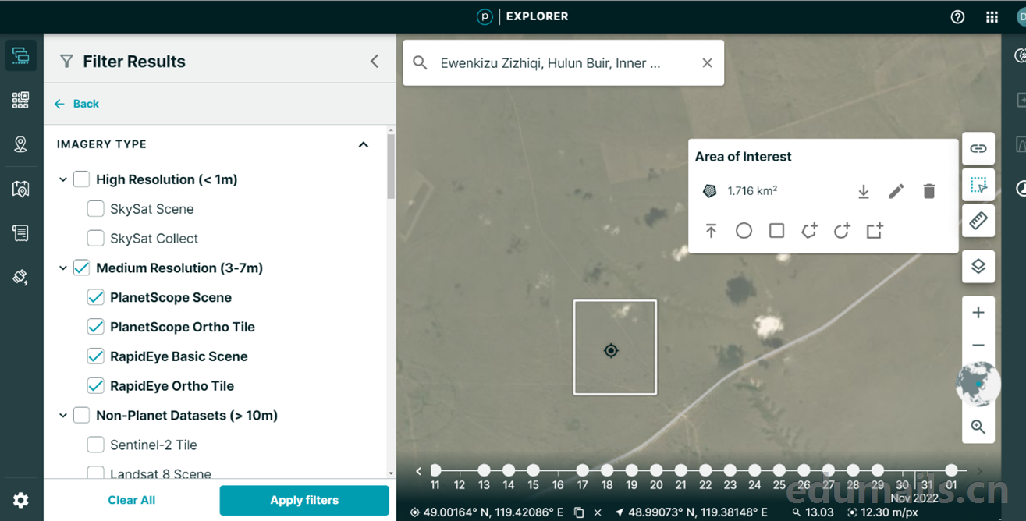Viewport: 1026px width, 521px height.
Task: Open the settings gear in sidebar
Action: pyautogui.click(x=21, y=500)
